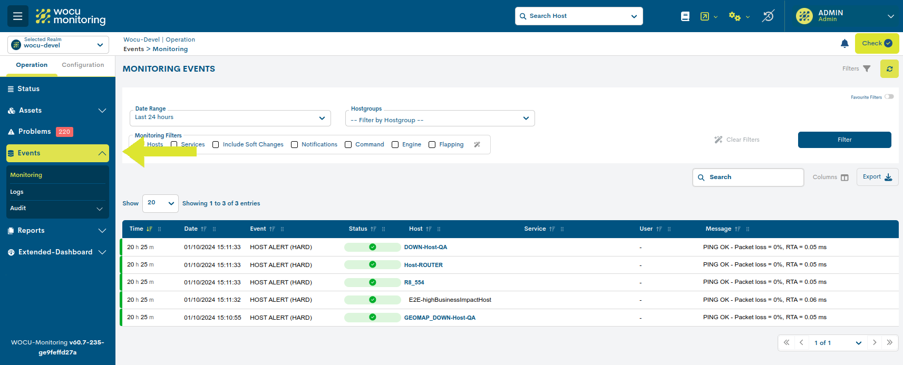Click the notifications bell icon
The image size is (903, 365).
(x=844, y=44)
